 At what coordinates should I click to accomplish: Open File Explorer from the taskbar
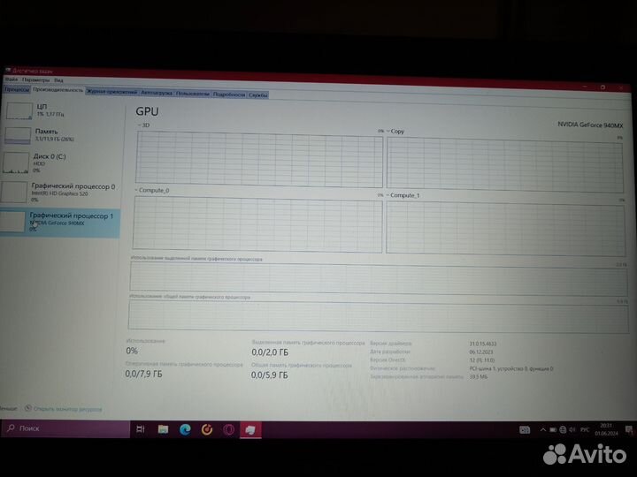point(163,429)
